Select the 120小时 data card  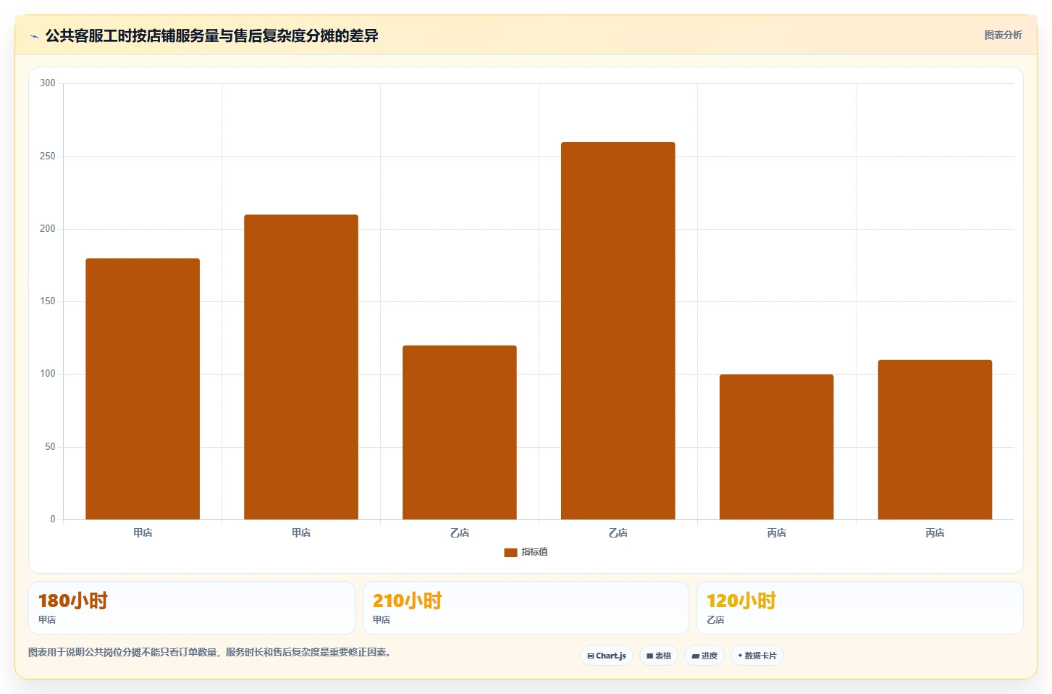(860, 608)
